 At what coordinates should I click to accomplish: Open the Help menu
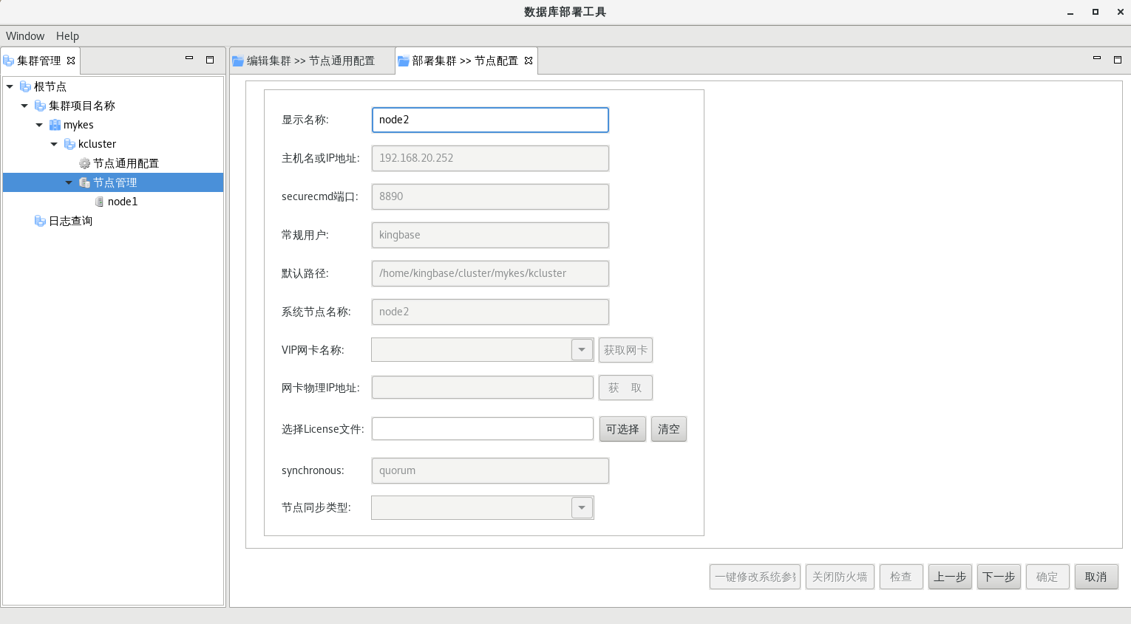(x=67, y=36)
